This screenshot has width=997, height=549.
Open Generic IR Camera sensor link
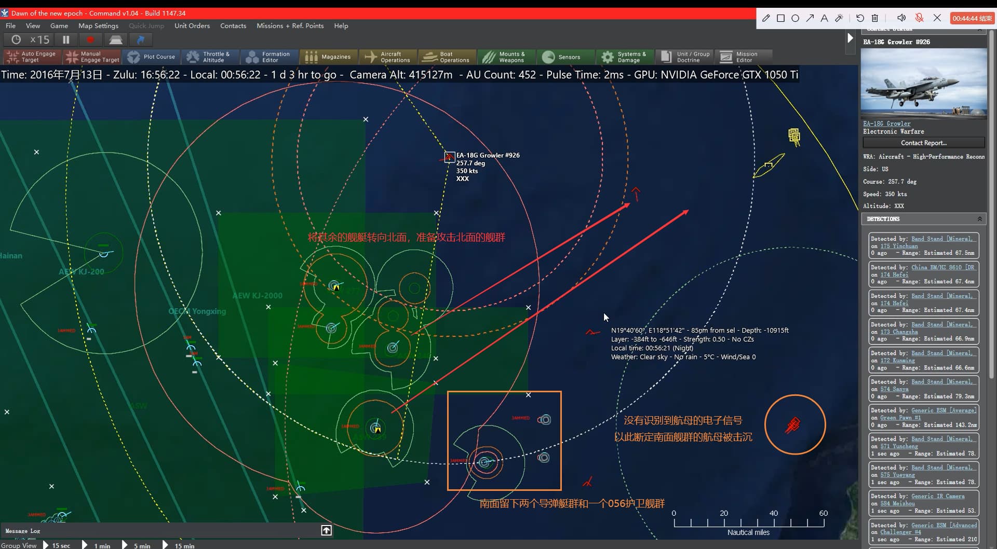tap(938, 496)
